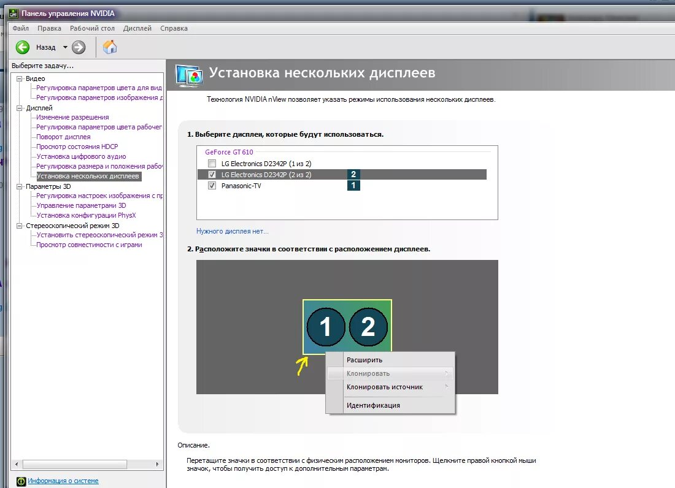Click the horizontal scrollbar thumb in task pane

75,464
